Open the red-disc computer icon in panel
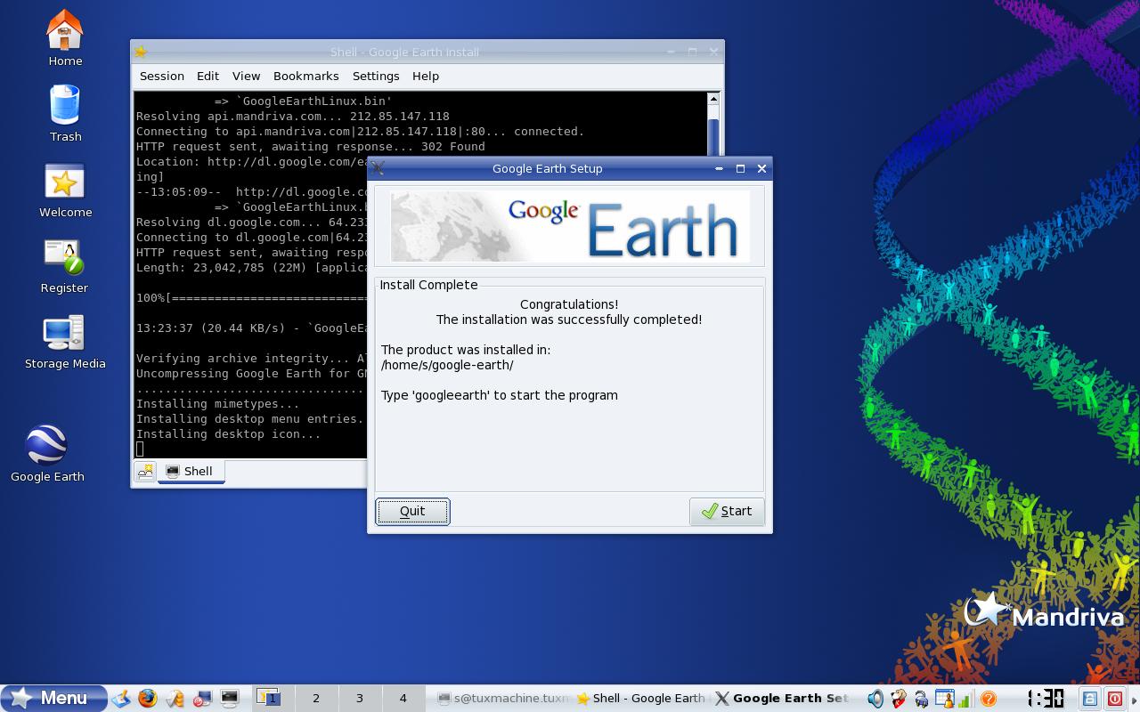Screen dimensions: 1140x712 202,698
